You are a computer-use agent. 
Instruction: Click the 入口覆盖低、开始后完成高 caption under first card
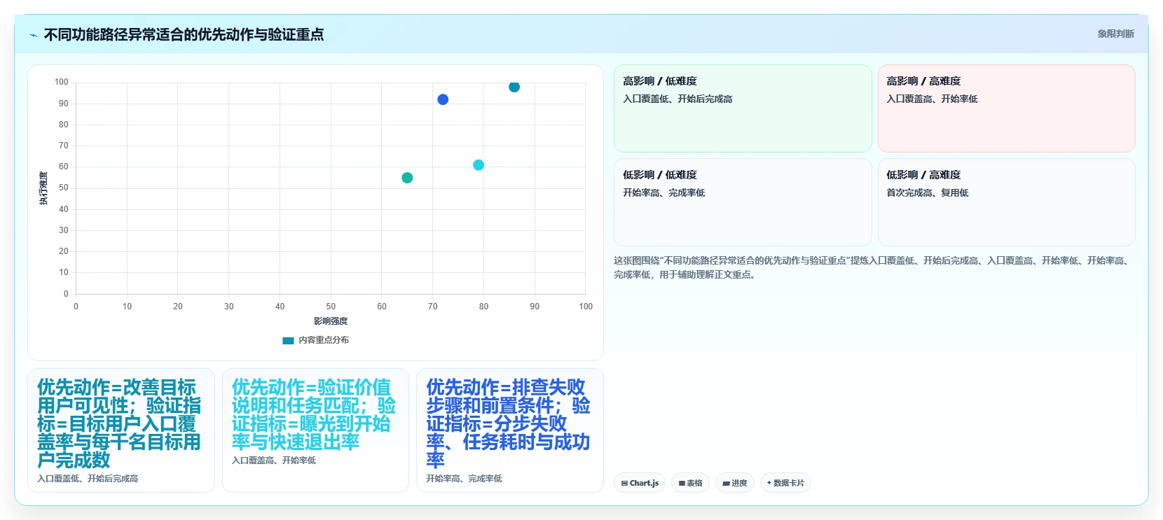point(88,479)
